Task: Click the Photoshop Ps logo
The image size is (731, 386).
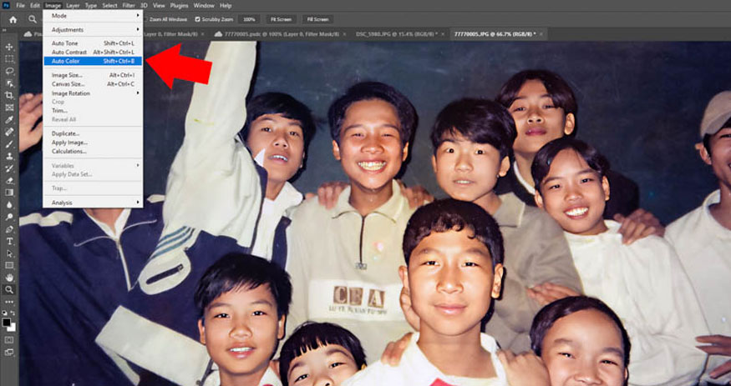Action: point(6,6)
